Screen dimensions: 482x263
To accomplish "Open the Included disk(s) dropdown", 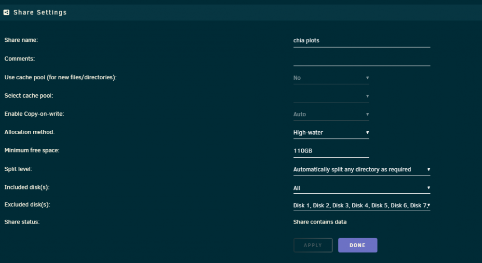I will pyautogui.click(x=361, y=188).
